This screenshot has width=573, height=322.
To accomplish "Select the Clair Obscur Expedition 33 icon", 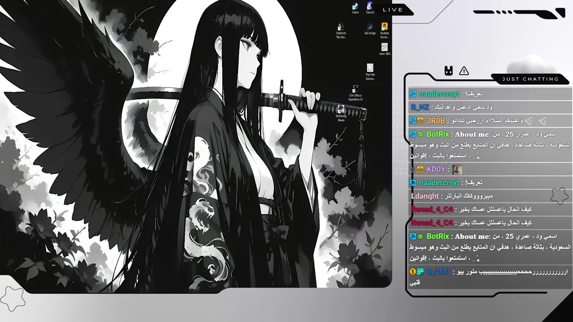I will 355,93.
